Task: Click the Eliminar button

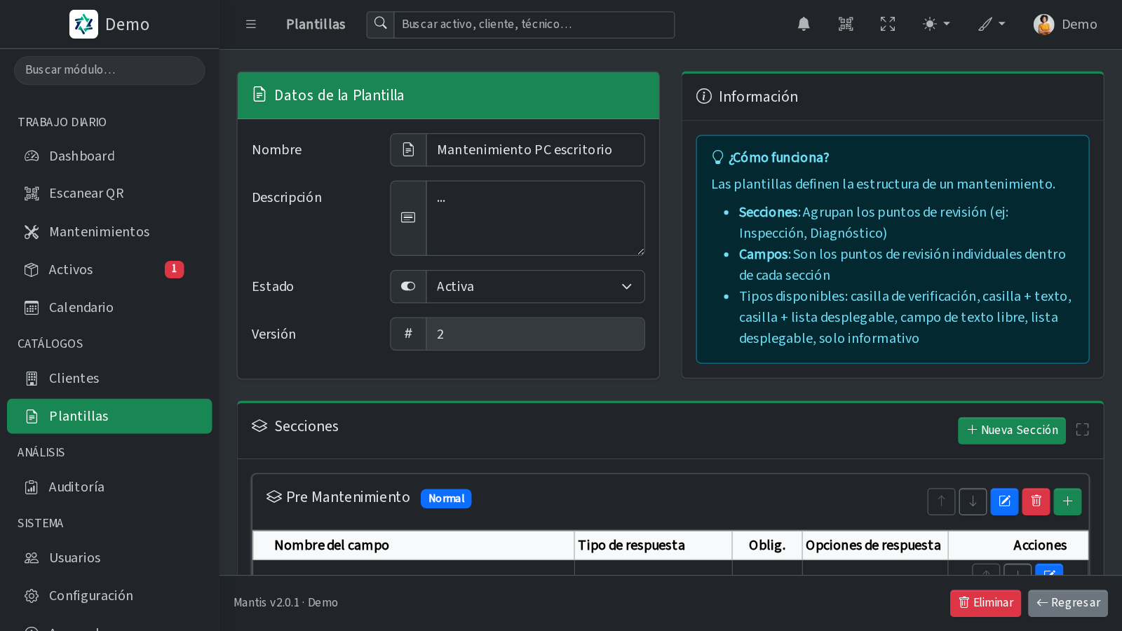Action: [x=985, y=603]
